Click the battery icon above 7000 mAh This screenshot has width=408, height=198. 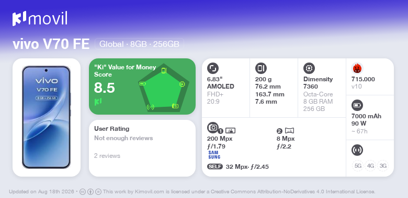pos(357,105)
